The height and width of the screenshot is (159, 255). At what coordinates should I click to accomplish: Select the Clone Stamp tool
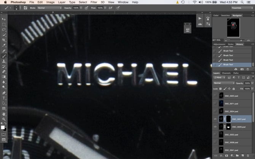point(4,61)
